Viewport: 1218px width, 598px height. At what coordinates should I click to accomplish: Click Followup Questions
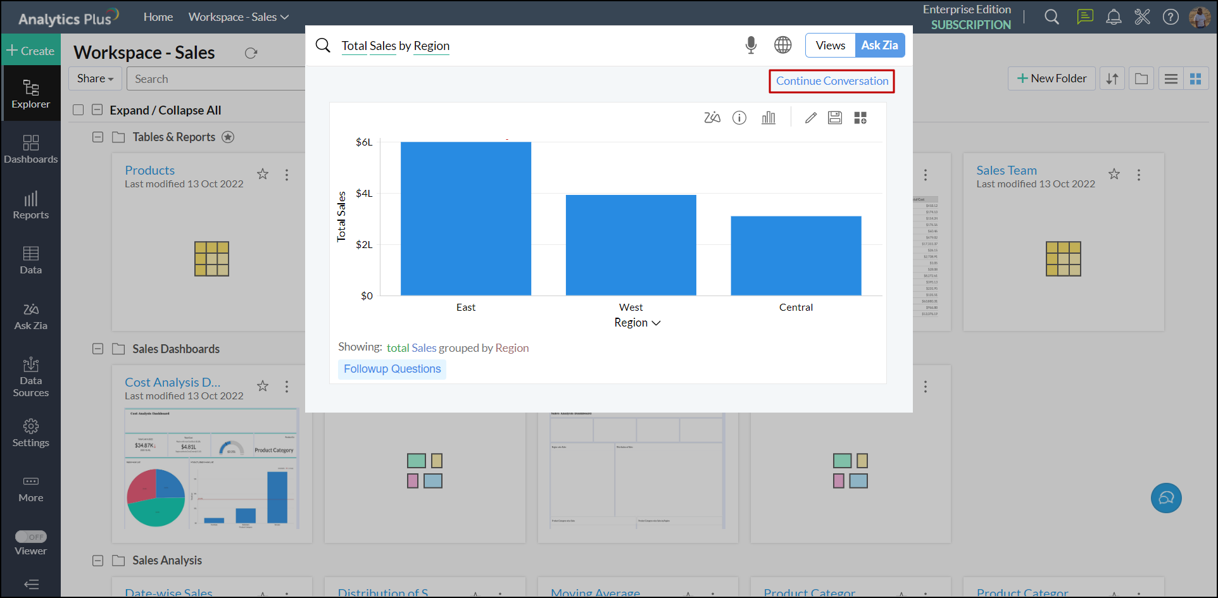392,369
